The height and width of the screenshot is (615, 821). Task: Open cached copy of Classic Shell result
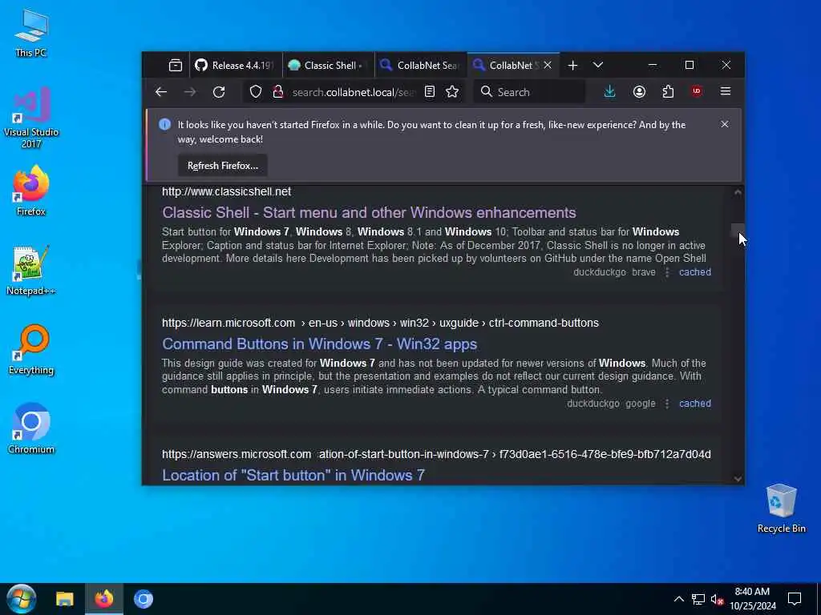pyautogui.click(x=695, y=272)
